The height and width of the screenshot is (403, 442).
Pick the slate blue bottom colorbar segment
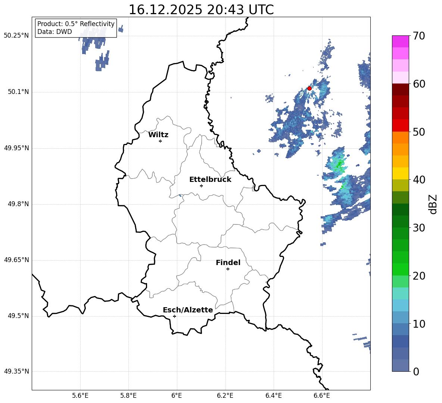[400, 365]
